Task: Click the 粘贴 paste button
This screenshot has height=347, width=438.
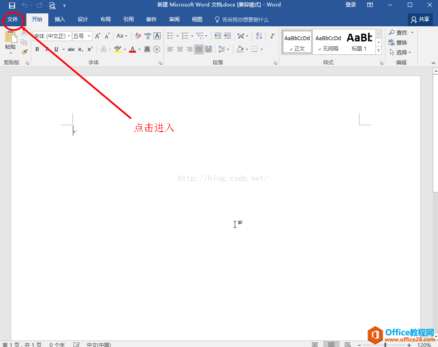Action: coord(10,42)
